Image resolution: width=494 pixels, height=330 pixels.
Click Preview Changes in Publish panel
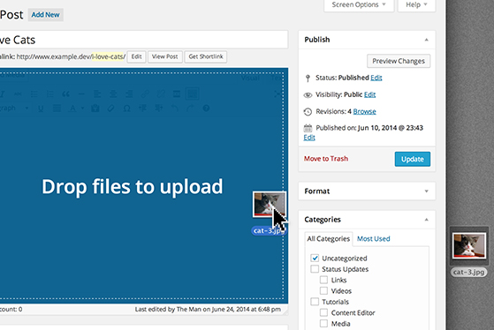(x=399, y=61)
